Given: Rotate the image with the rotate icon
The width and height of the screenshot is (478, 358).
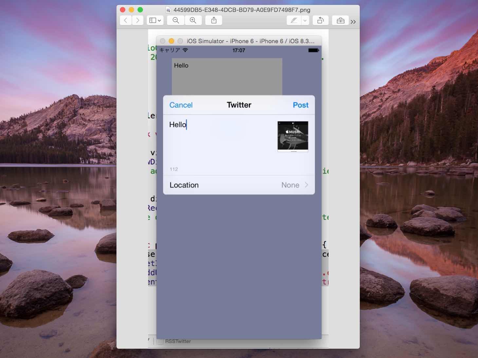Looking at the screenshot, I should tap(321, 20).
